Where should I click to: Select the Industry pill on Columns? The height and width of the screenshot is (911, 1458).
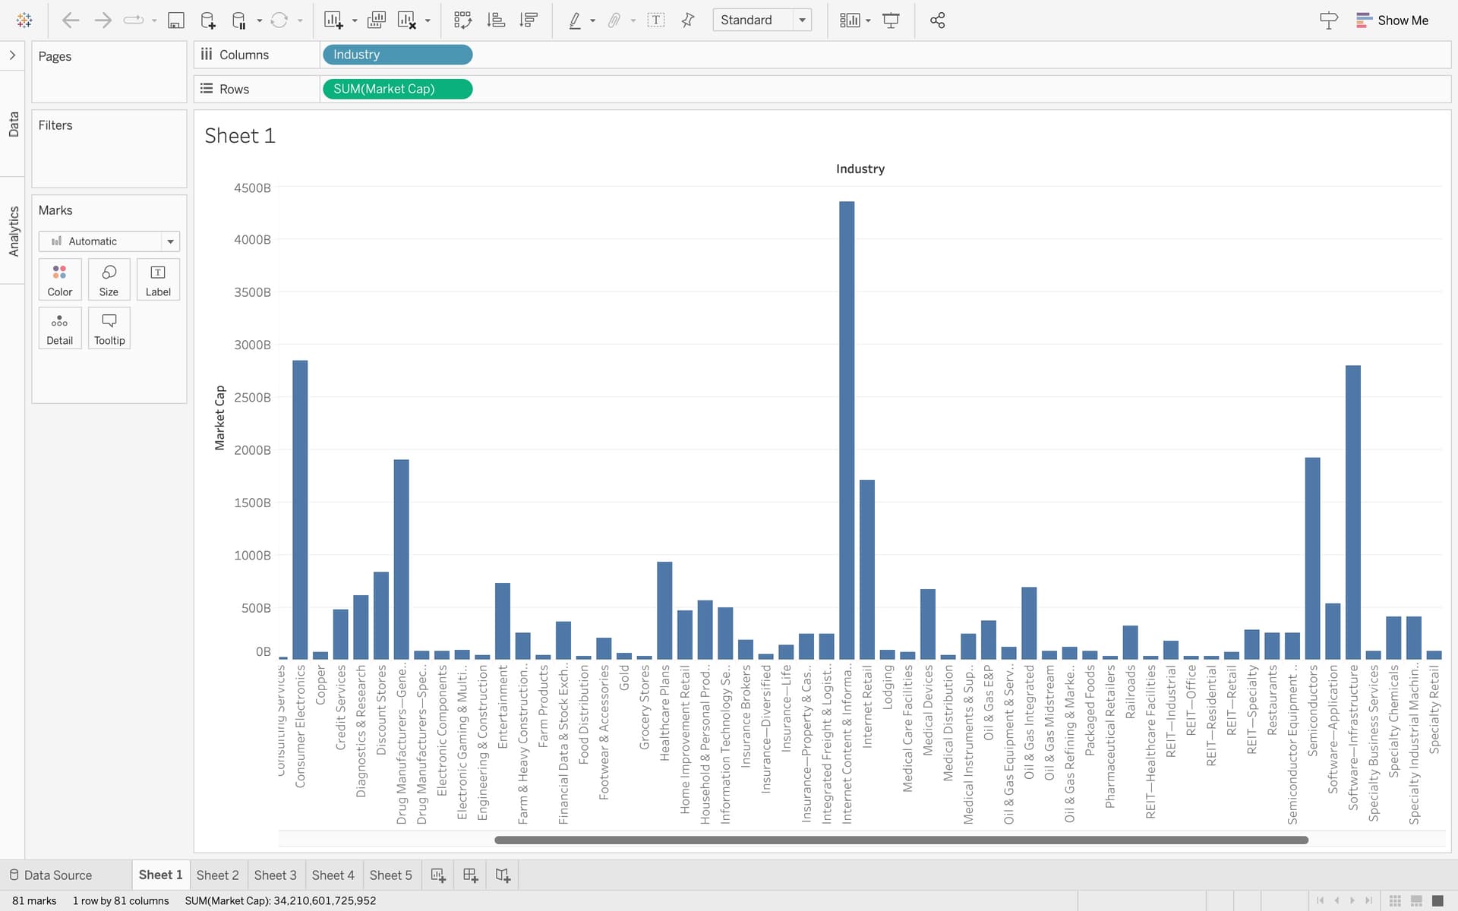pyautogui.click(x=397, y=55)
